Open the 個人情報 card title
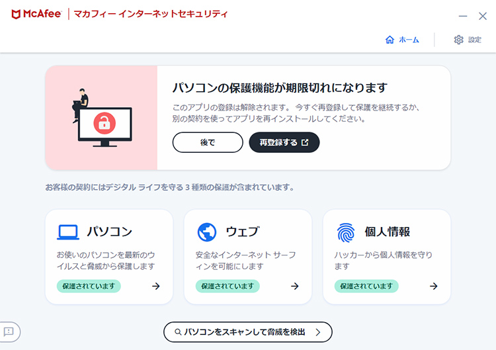 pyautogui.click(x=387, y=232)
